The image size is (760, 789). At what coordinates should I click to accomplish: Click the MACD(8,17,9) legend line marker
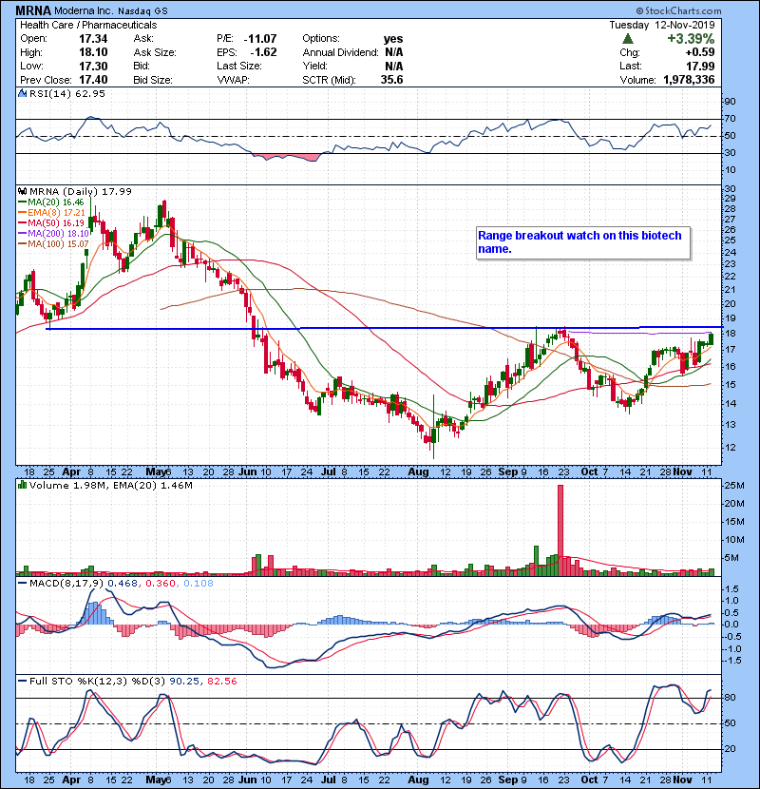click(x=23, y=584)
